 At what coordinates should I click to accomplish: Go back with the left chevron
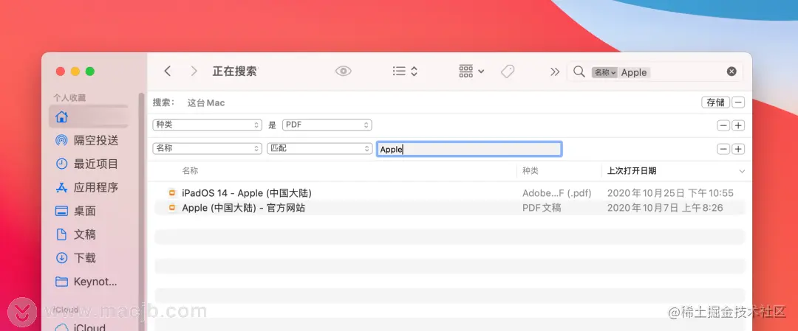point(168,72)
